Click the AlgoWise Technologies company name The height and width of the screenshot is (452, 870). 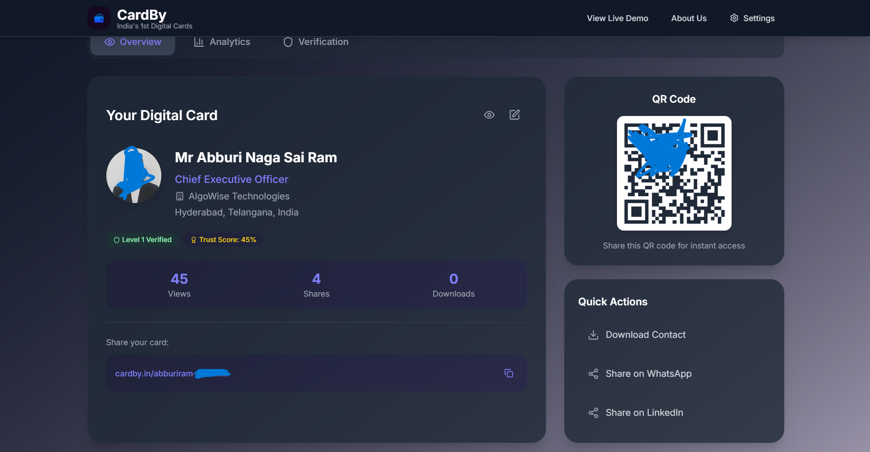(x=239, y=196)
